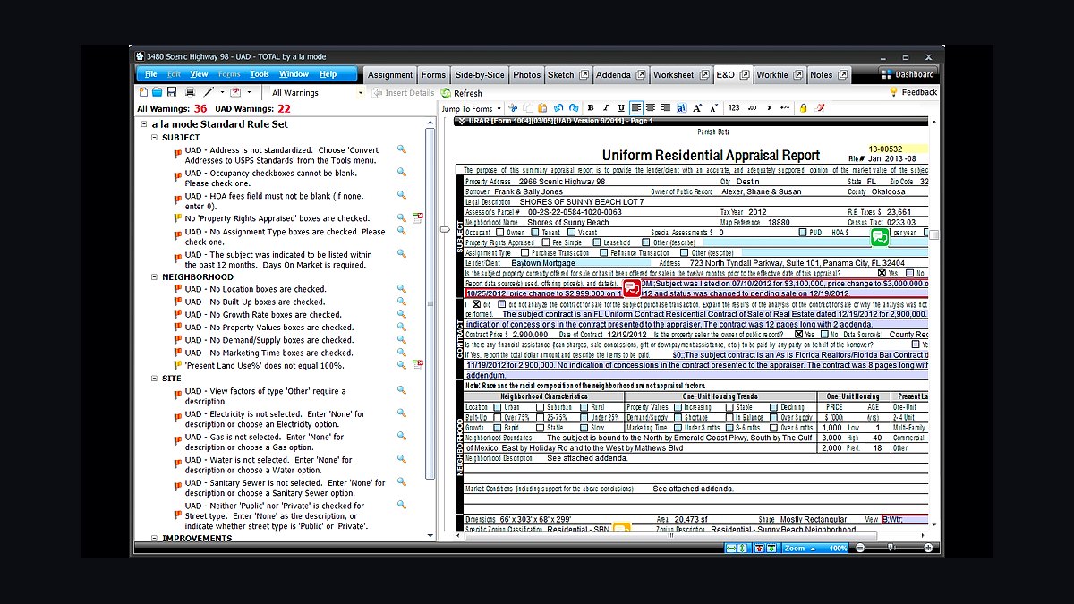Open the Zoom percentage dropdown
1074x604 pixels.
[816, 548]
